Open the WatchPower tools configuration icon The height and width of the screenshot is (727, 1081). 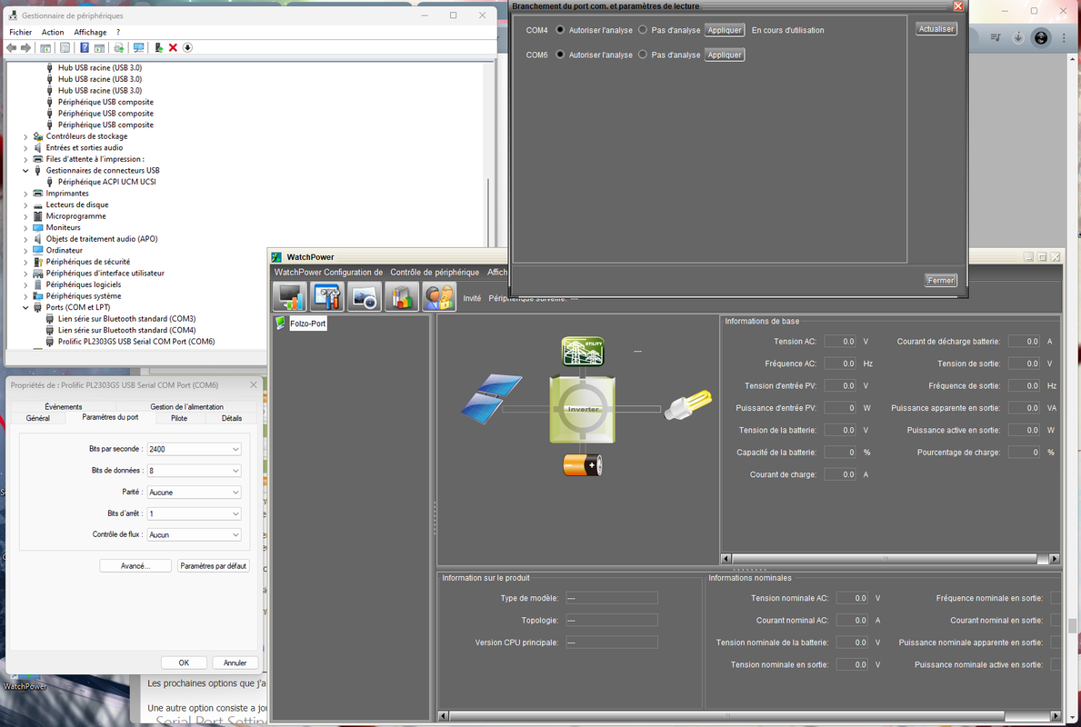(x=326, y=297)
